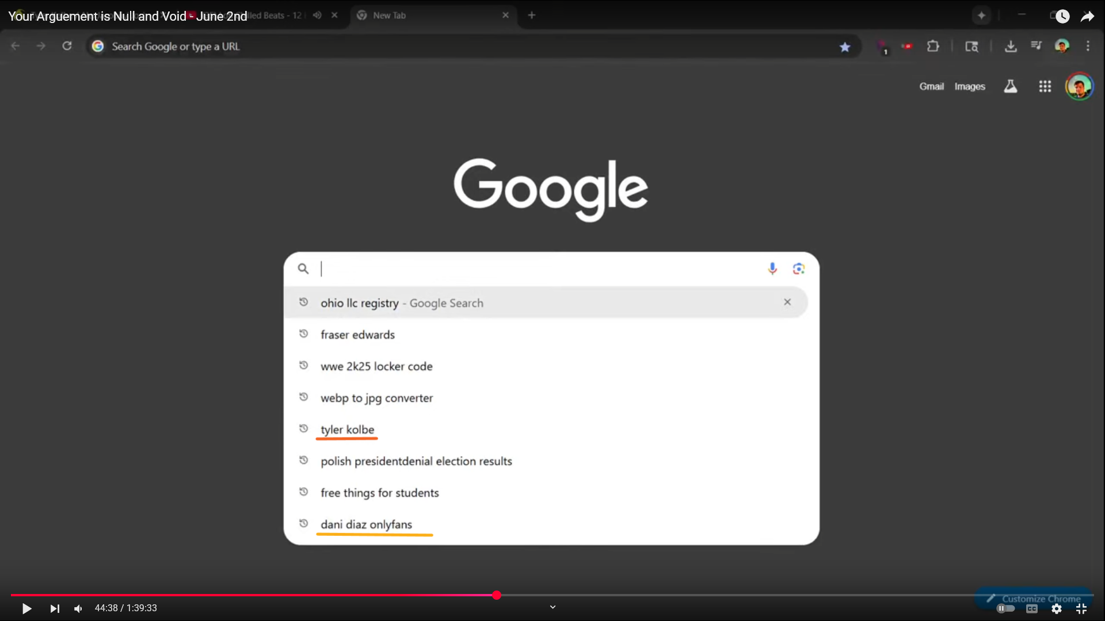1105x621 pixels.
Task: Open the Extensions puzzle icon
Action: coord(933,46)
